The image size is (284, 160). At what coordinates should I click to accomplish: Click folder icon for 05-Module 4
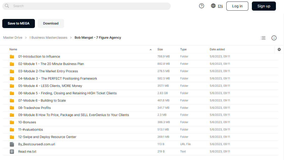click(12, 86)
